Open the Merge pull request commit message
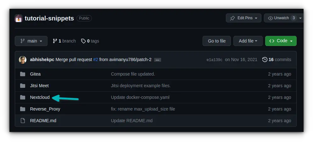This screenshot has width=313, height=142. tap(74, 60)
